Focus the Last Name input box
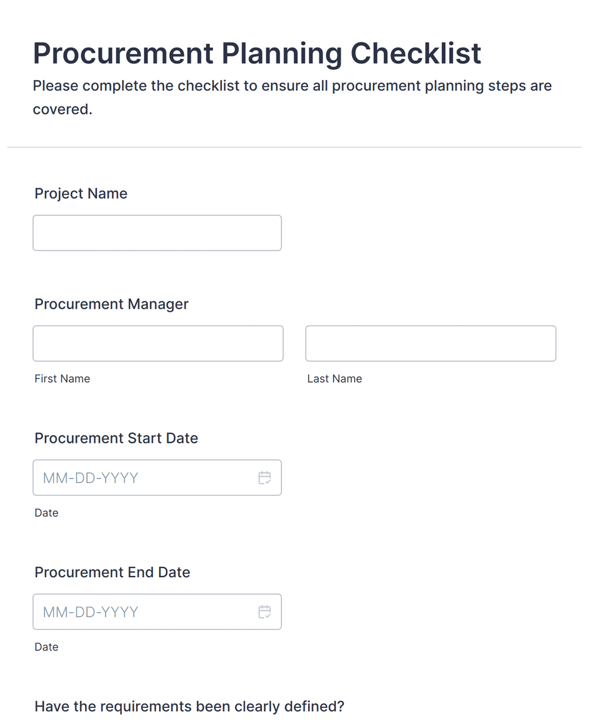 tap(430, 344)
